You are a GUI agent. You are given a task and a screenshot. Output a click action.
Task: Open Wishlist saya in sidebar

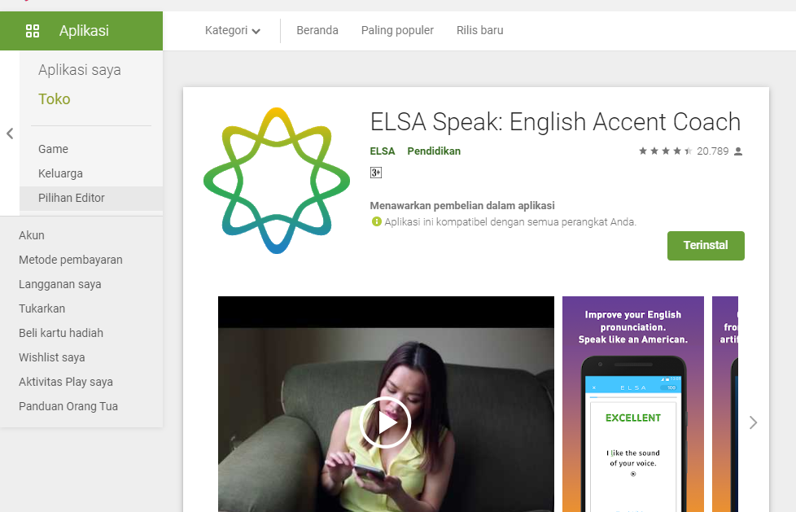[52, 357]
